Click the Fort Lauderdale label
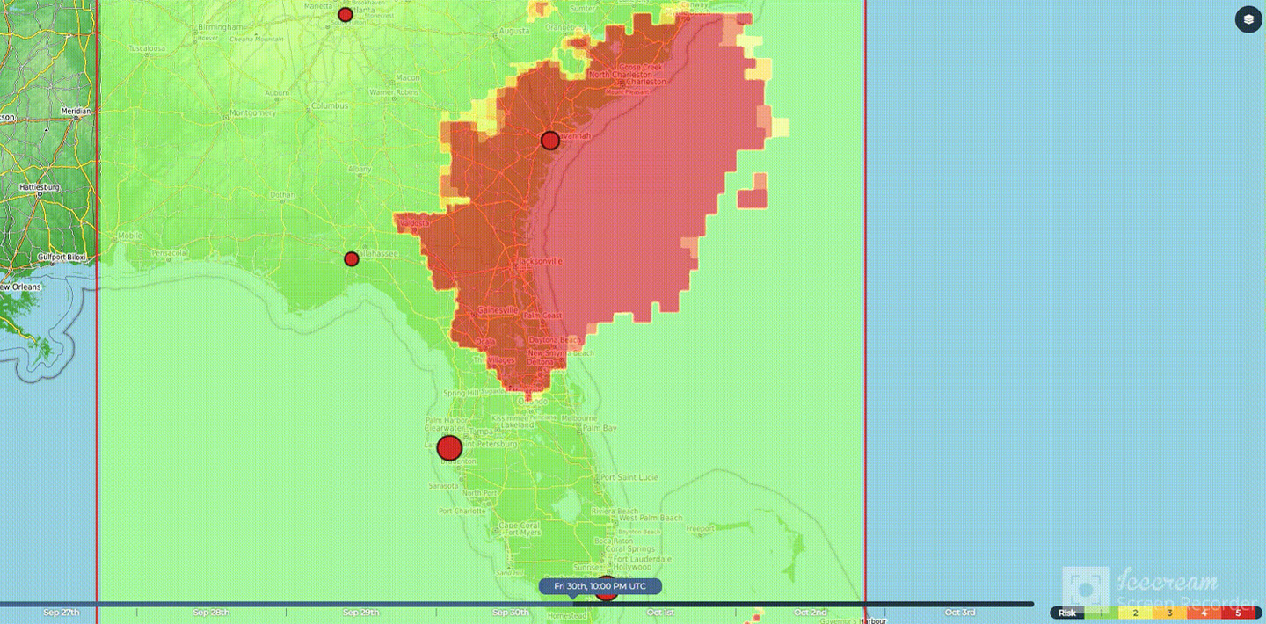The width and height of the screenshot is (1266, 624). pyautogui.click(x=643, y=559)
